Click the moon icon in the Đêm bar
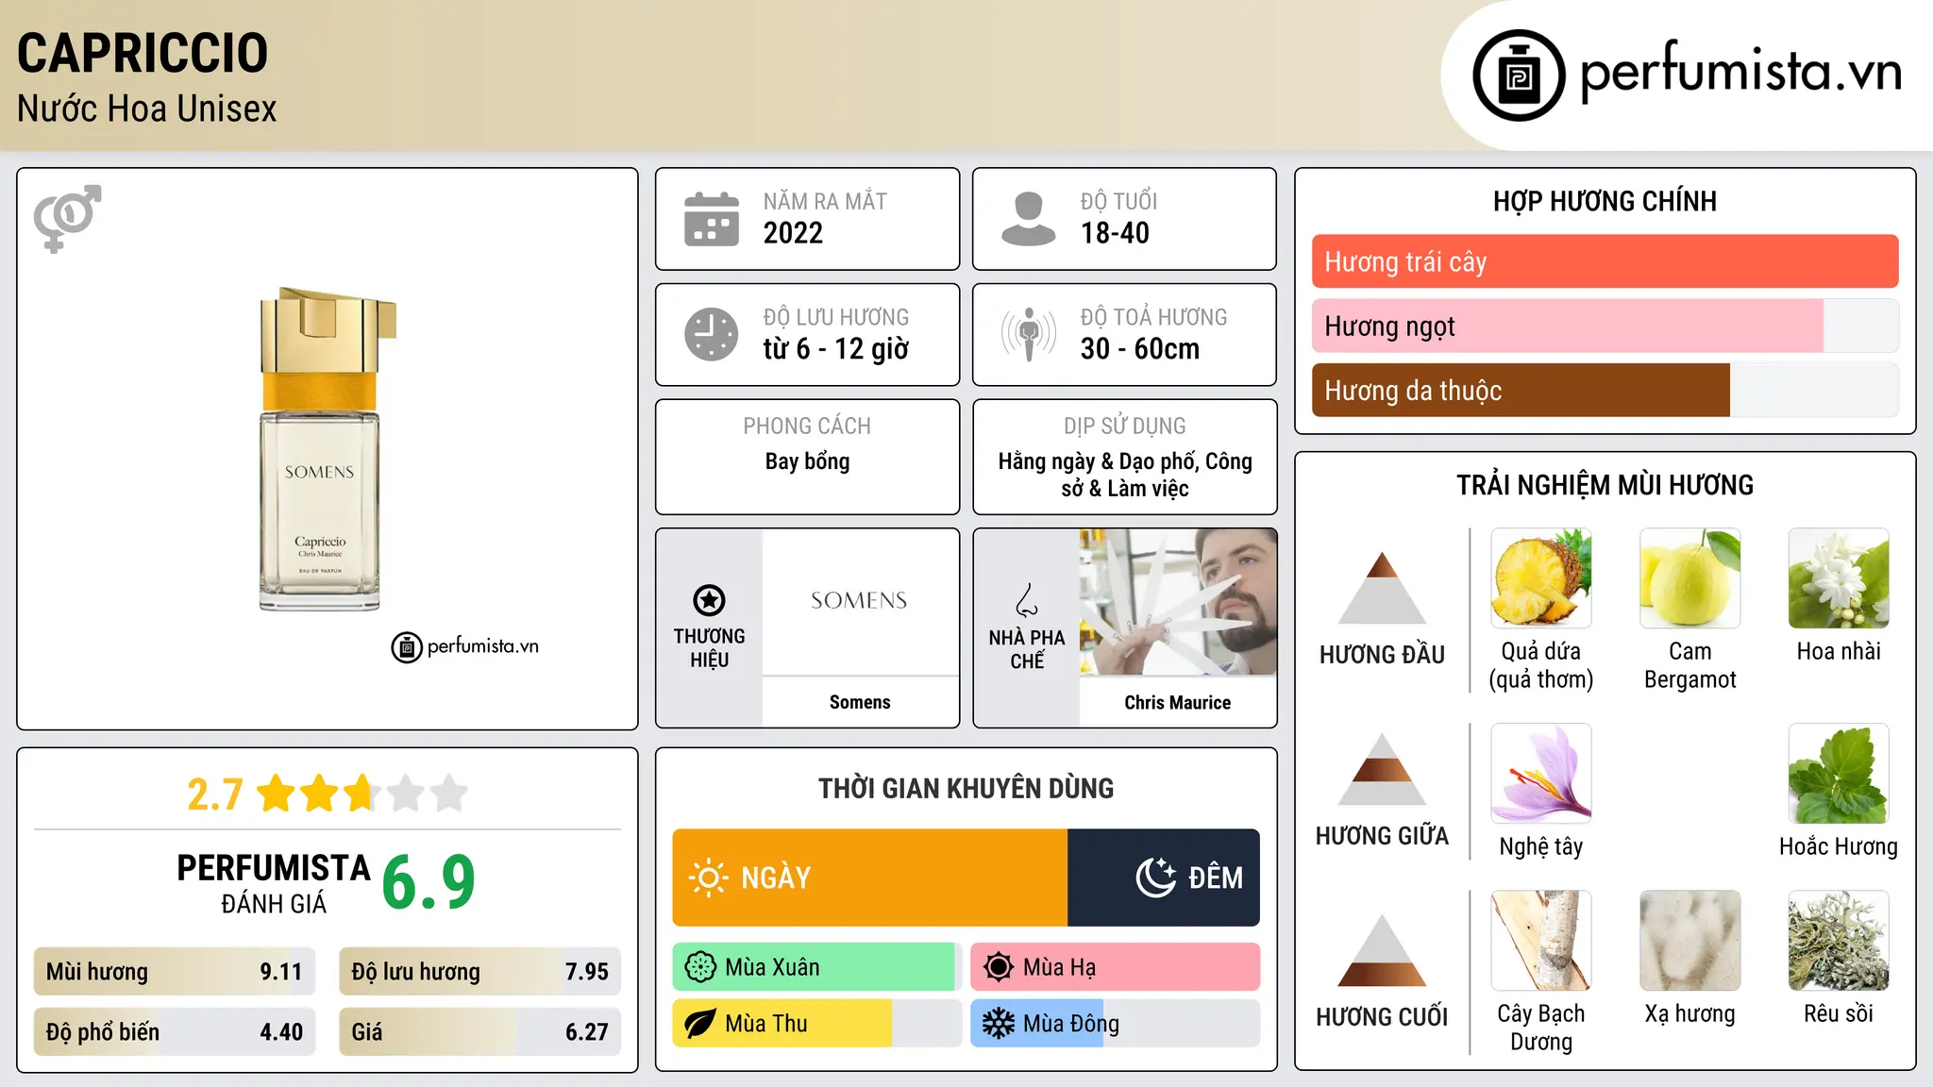1933x1087 pixels. pos(1156,878)
